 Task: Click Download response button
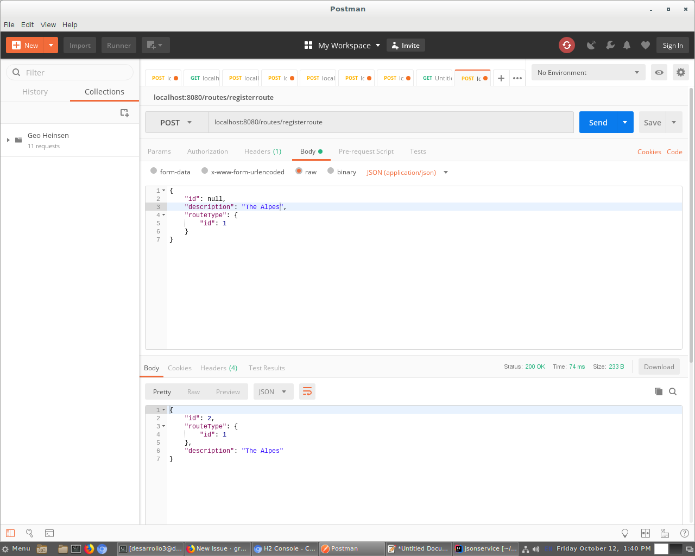pyautogui.click(x=659, y=367)
